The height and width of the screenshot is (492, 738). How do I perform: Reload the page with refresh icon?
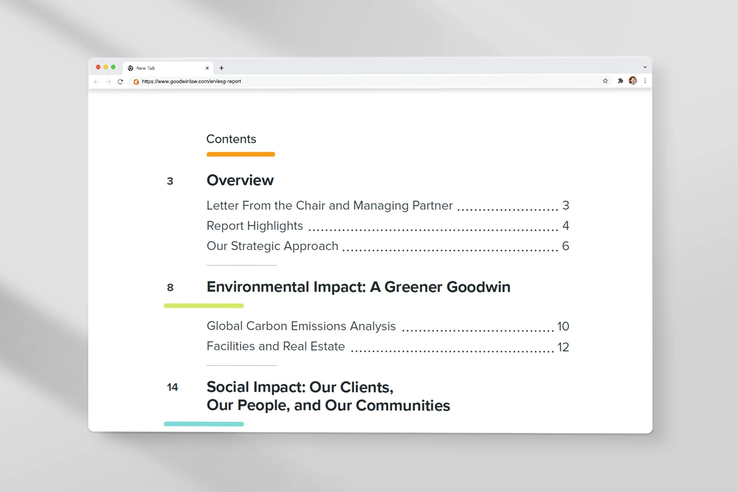[120, 81]
